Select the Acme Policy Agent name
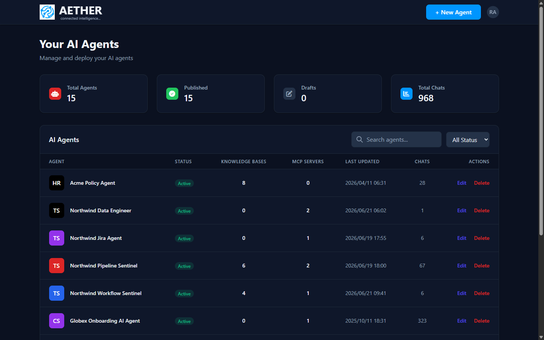This screenshot has height=340, width=544. 93,183
